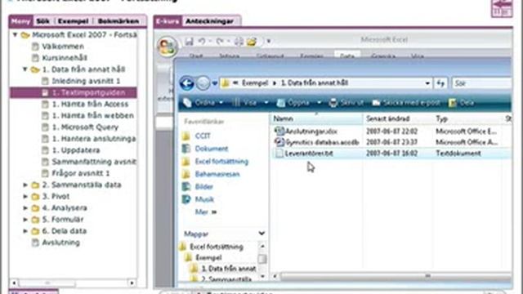Image resolution: width=523 pixels, height=294 pixels.
Task: Expand the 5. Formulär section
Action: pos(25,220)
